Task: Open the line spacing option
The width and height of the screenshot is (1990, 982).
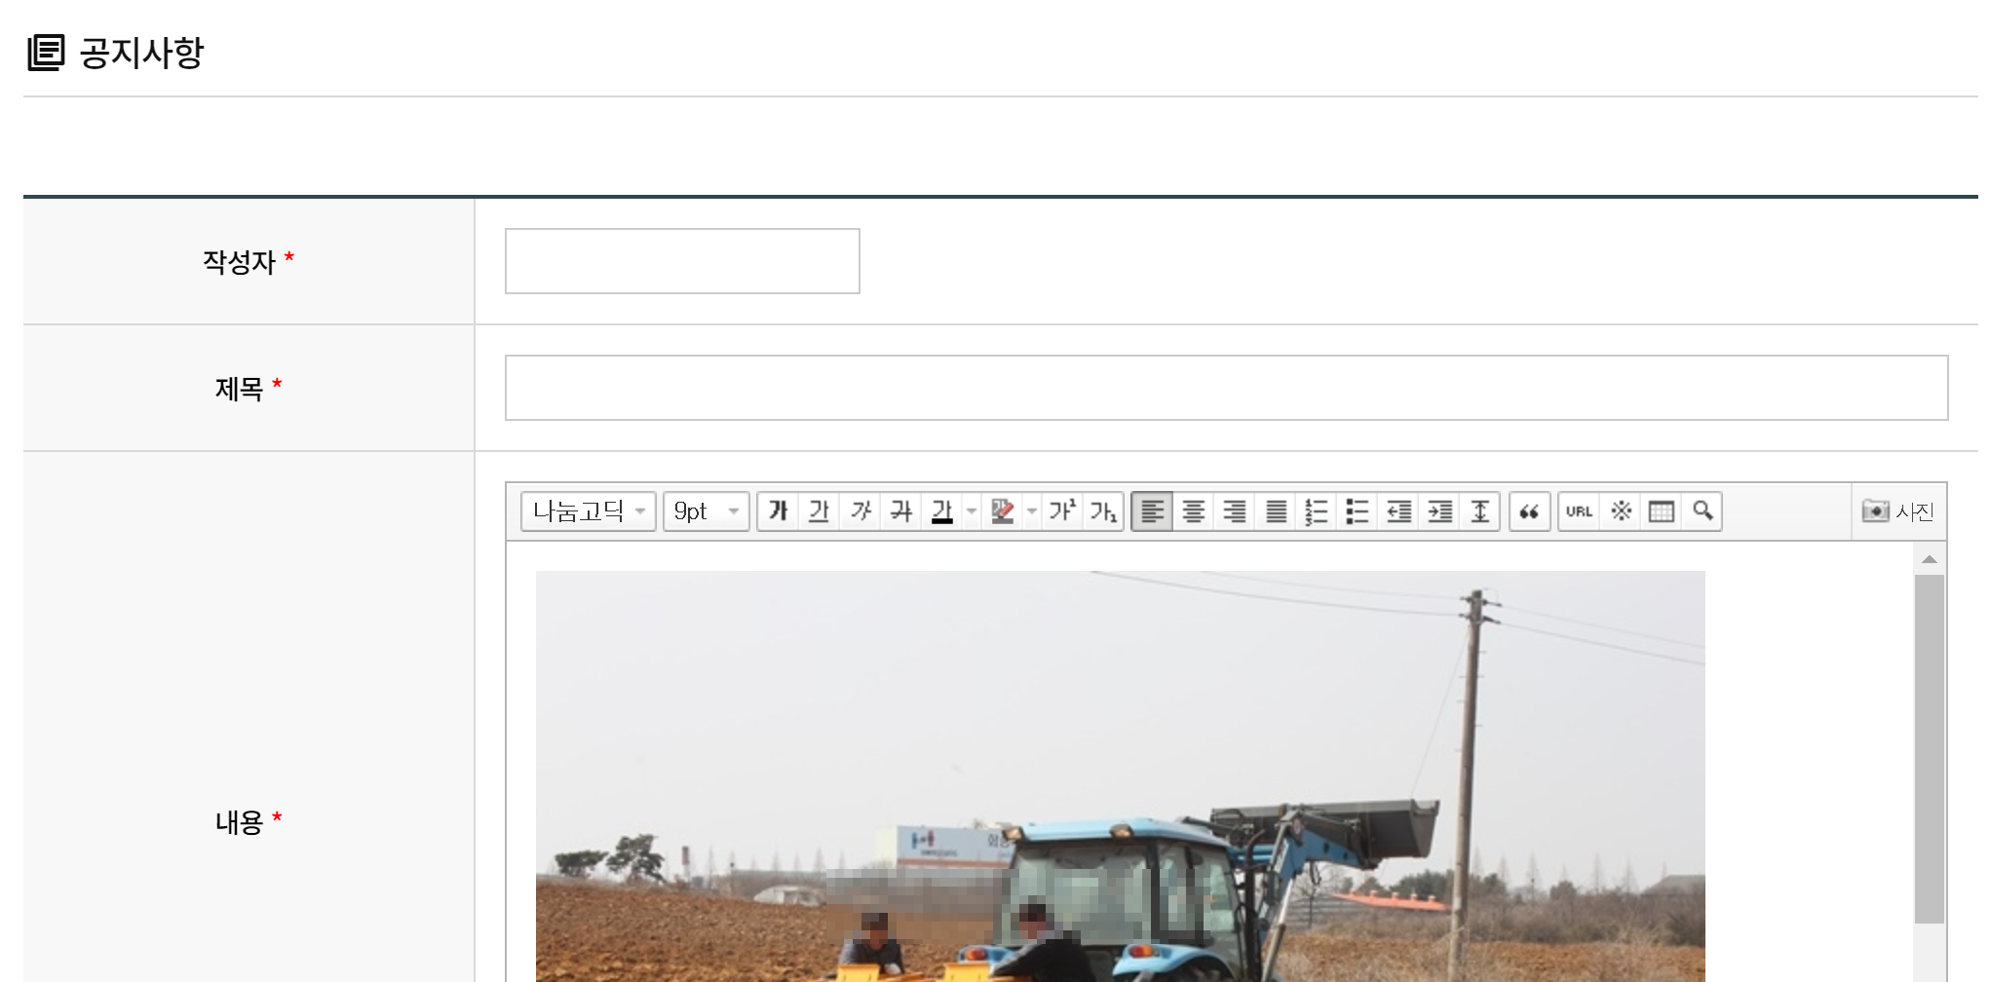Action: [1480, 511]
